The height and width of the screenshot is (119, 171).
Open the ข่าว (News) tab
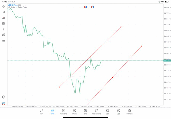tap(85, 112)
